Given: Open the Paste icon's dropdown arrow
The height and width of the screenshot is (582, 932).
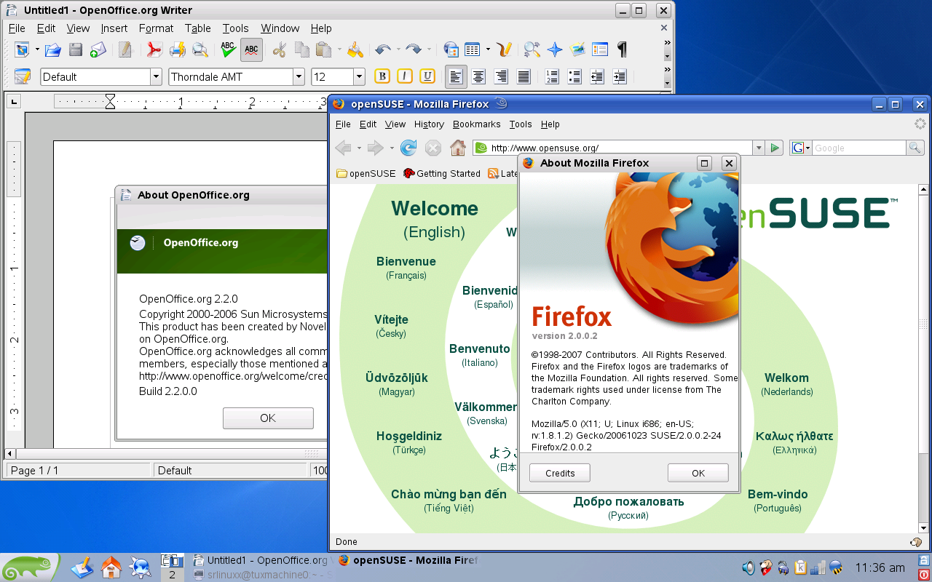Looking at the screenshot, I should click(339, 49).
